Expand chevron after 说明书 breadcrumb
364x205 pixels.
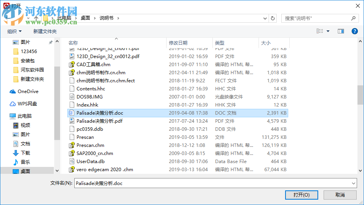pos(118,18)
